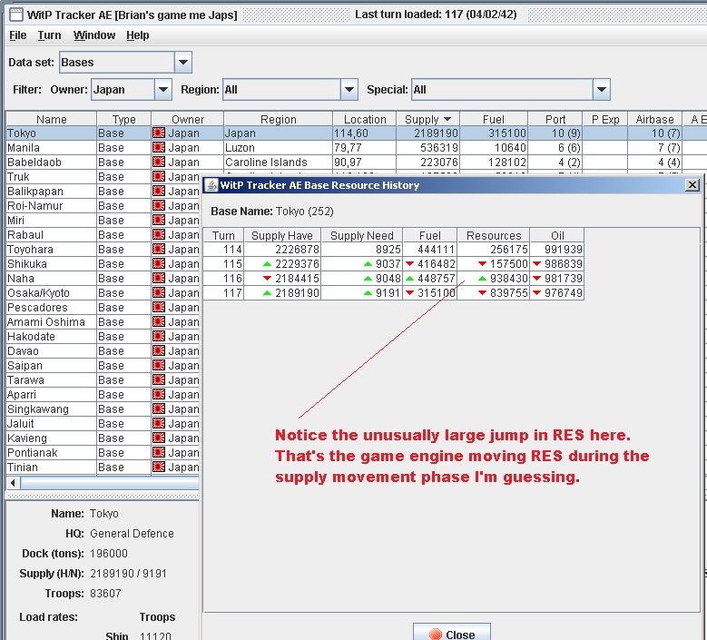Select the Miri base row

pos(103,220)
